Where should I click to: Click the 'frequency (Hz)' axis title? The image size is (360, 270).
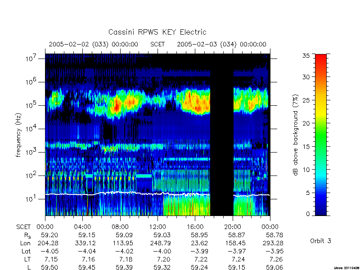tap(18, 135)
